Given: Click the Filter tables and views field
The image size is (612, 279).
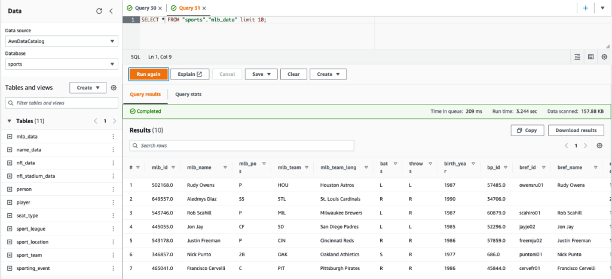Looking at the screenshot, I should [x=62, y=103].
